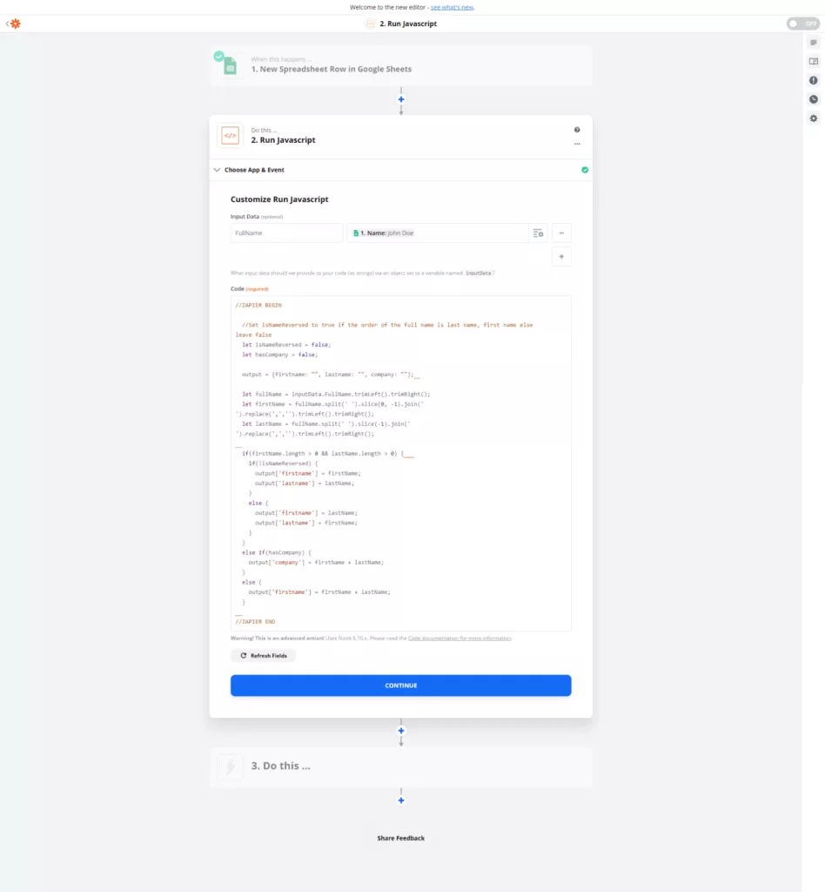The width and height of the screenshot is (825, 892).
Task: Select the '3. Do this ...' step
Action: tap(400, 767)
